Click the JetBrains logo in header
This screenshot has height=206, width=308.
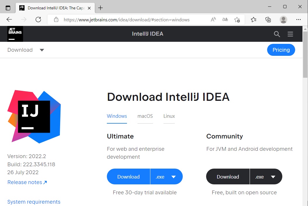[15, 34]
